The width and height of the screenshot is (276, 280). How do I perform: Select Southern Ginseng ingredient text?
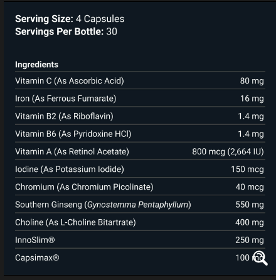pyautogui.click(x=103, y=205)
